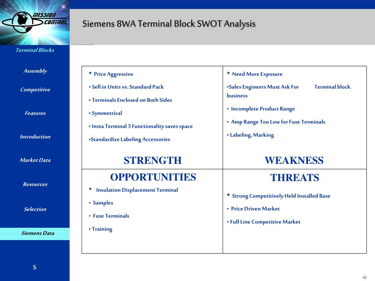Click the 'Fuse Terminals' opportunity bullet
The image size is (375, 281).
tap(111, 216)
